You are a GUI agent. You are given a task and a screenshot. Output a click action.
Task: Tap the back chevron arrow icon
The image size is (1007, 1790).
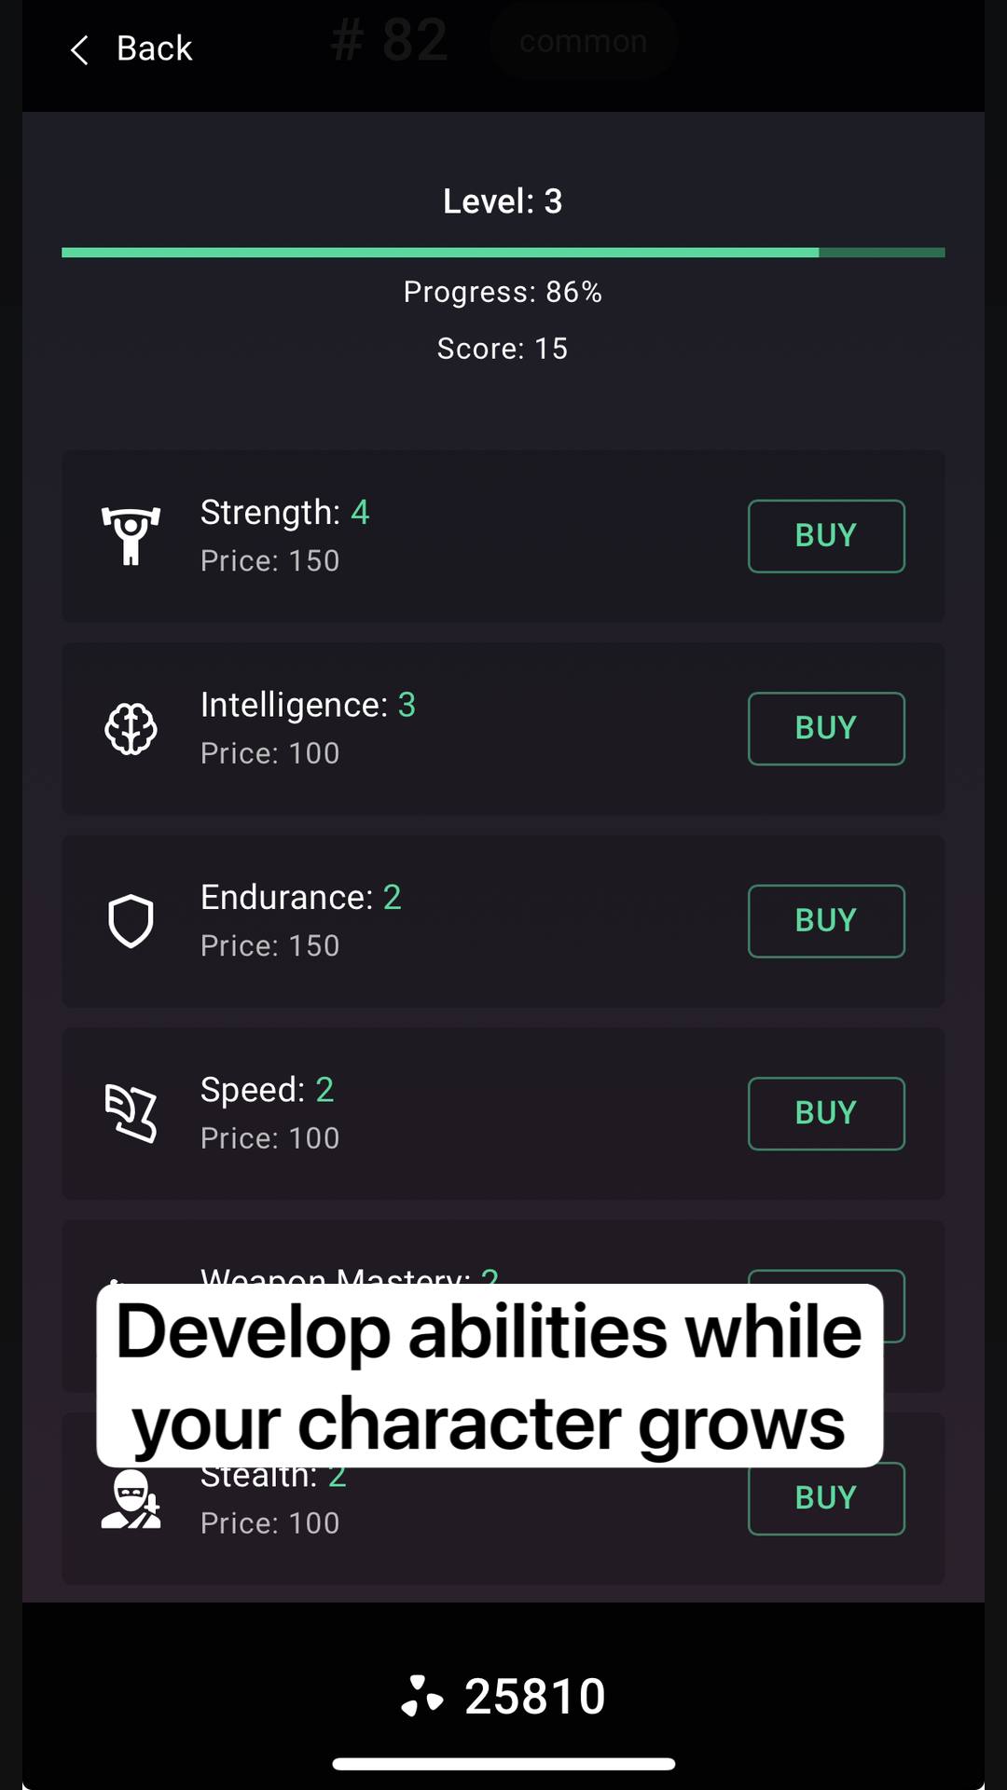pyautogui.click(x=80, y=49)
